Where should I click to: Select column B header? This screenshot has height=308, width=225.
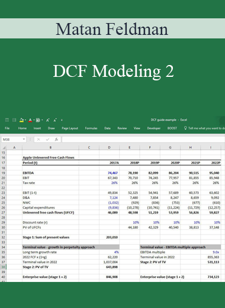click(50, 147)
